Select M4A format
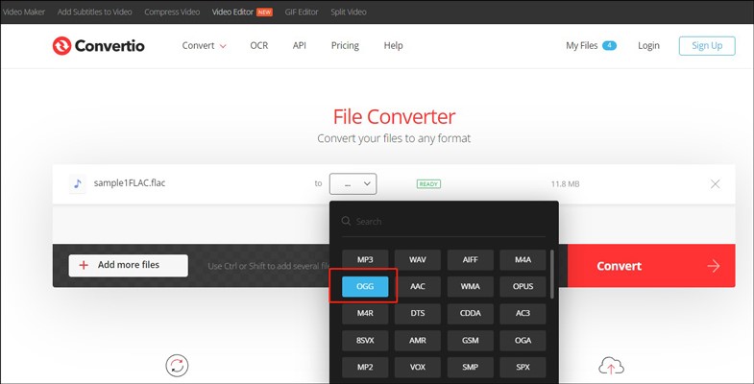 pos(523,259)
